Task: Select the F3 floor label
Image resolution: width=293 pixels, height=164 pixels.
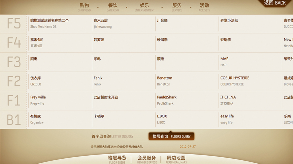Action: (x=14, y=62)
